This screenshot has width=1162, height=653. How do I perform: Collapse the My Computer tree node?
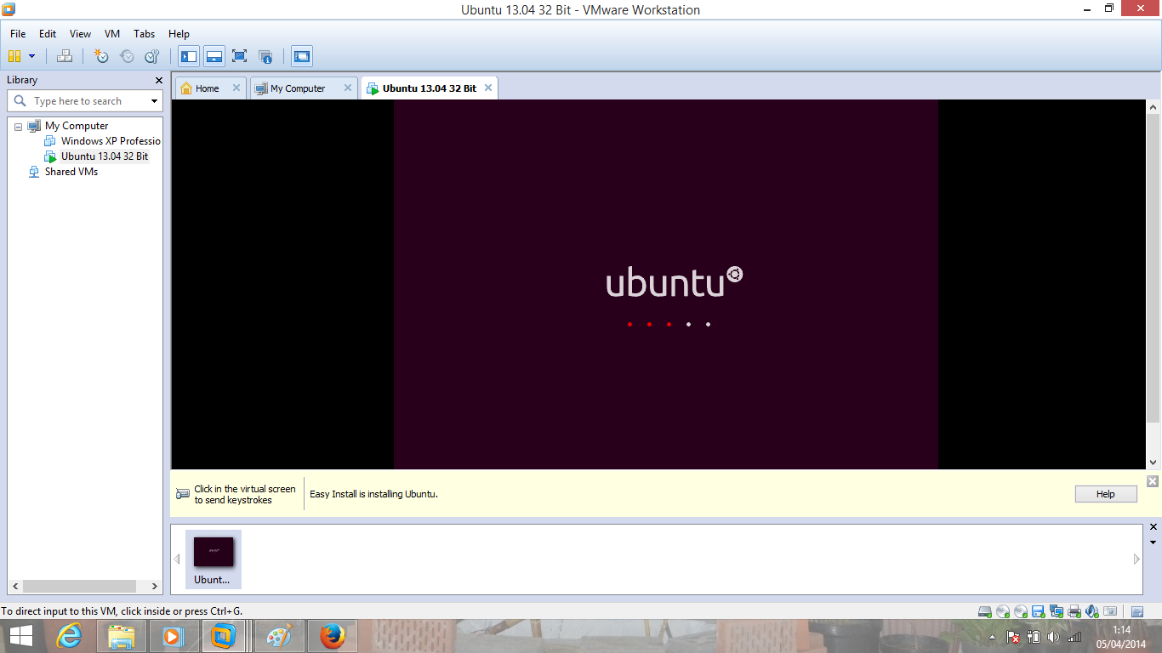[x=17, y=125]
